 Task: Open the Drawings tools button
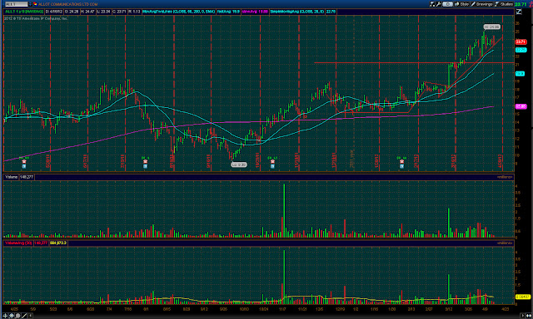pos(481,4)
